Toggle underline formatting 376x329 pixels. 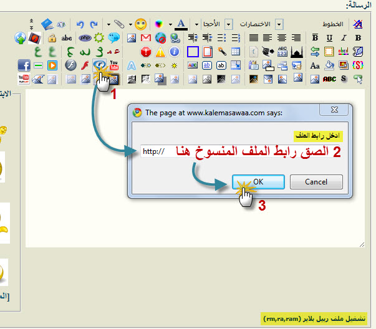329,38
